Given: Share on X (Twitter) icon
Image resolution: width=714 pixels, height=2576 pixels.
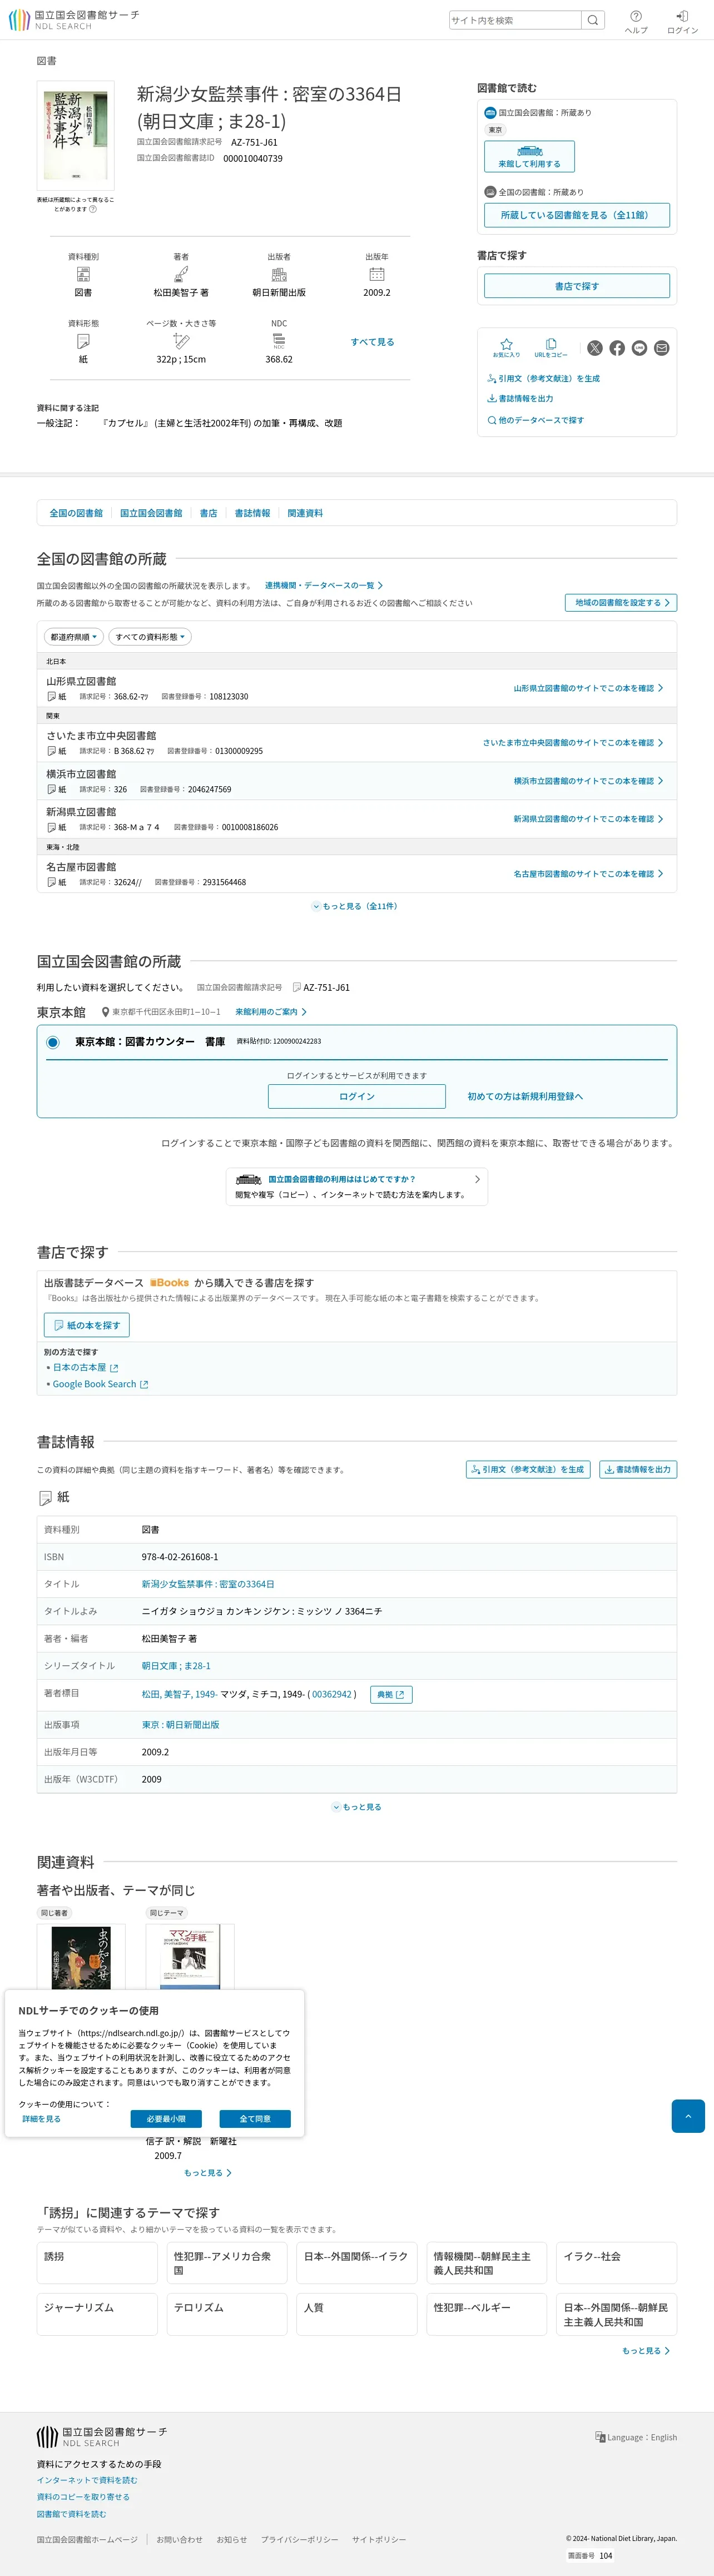Looking at the screenshot, I should point(595,348).
